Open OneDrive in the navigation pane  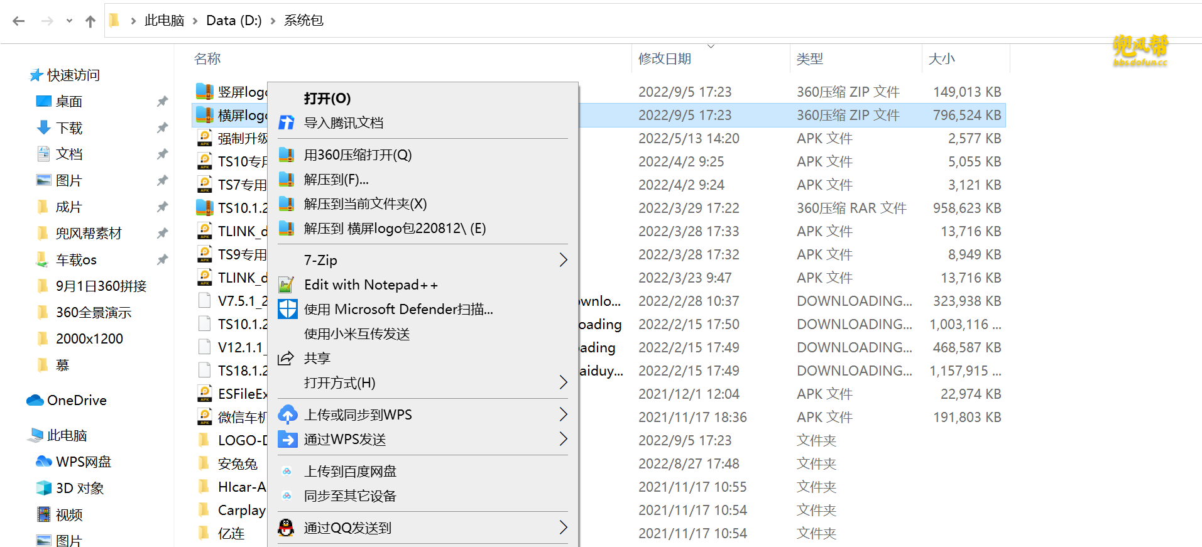(76, 401)
